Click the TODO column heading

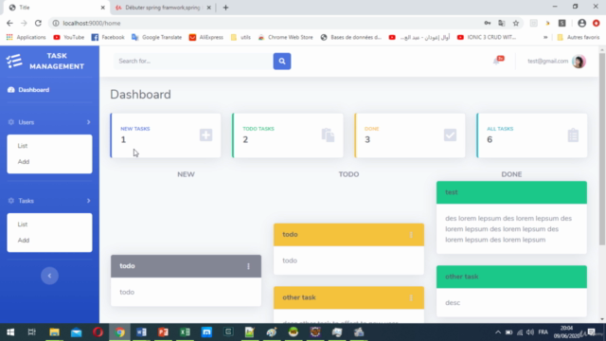pos(348,174)
